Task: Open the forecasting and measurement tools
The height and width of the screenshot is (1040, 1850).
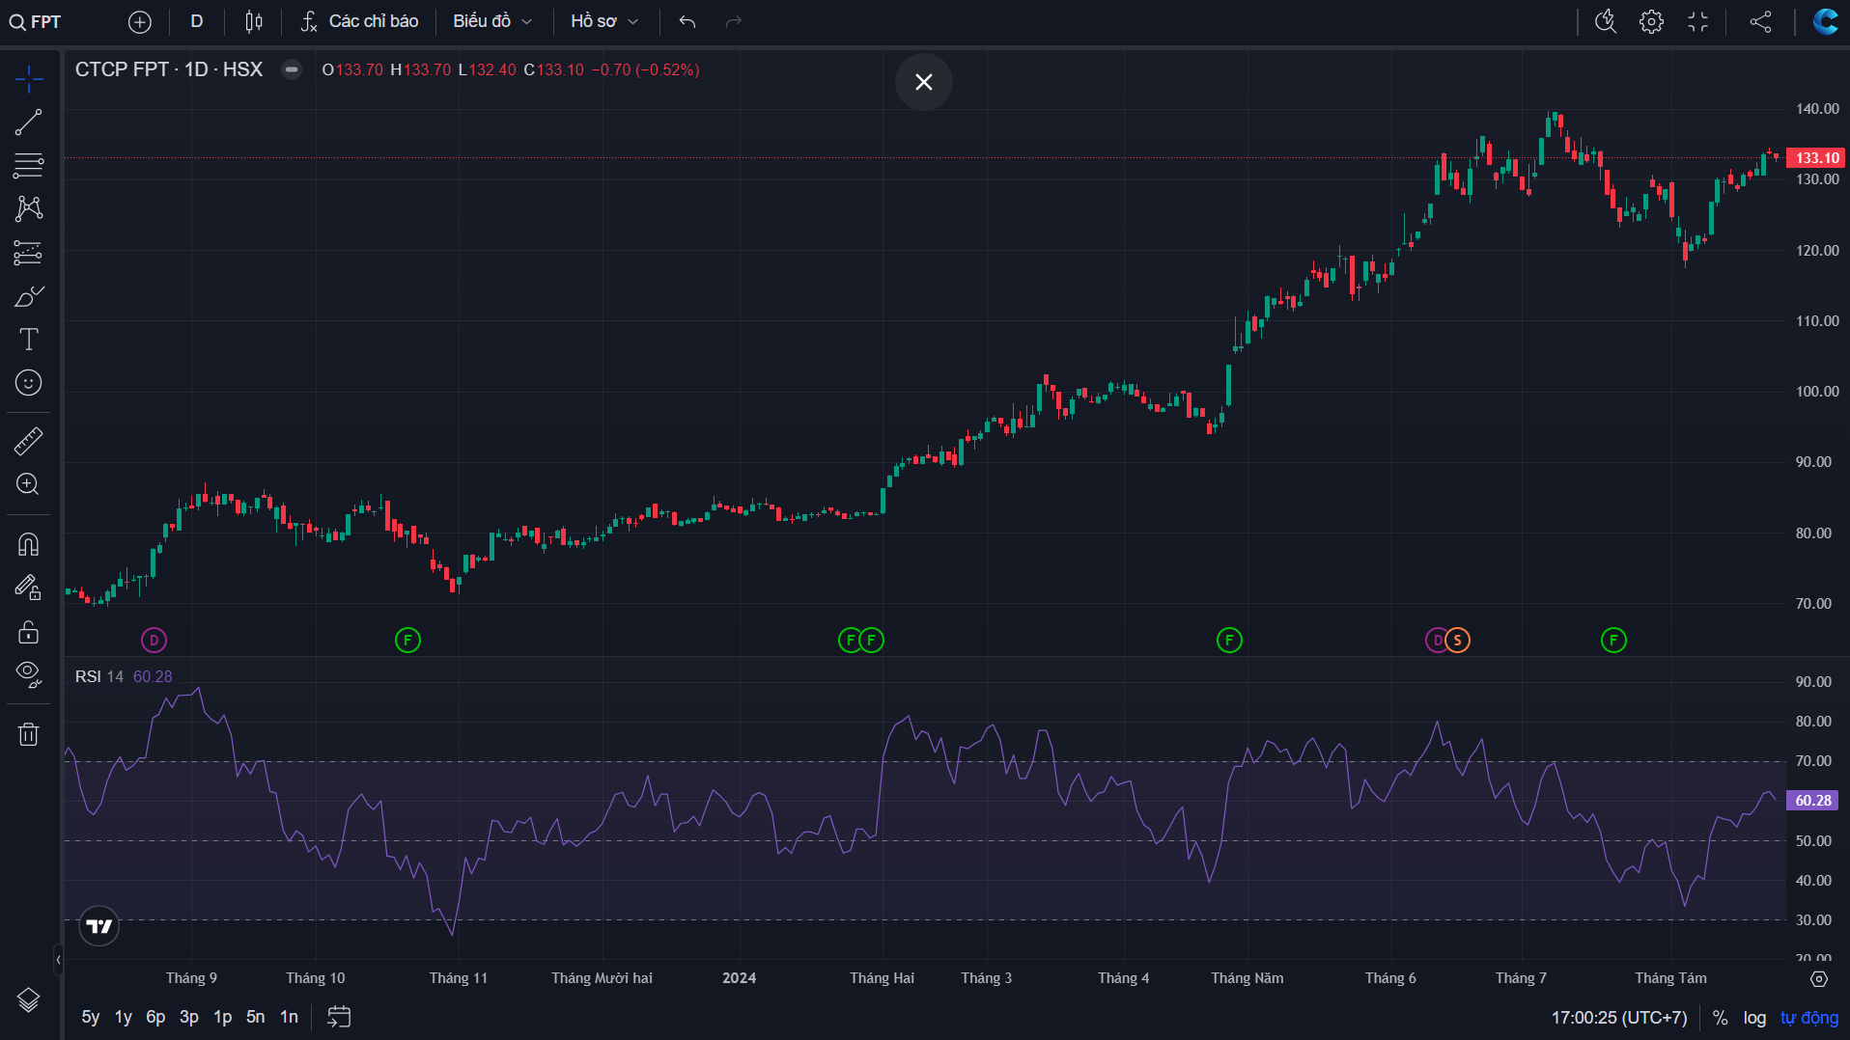Action: pos(29,253)
